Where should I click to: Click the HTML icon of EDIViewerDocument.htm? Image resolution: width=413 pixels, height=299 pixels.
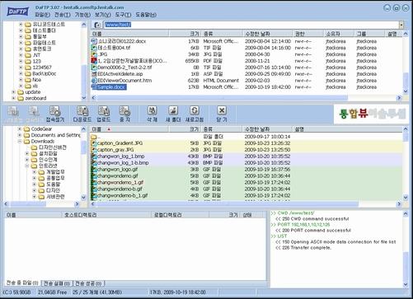(x=94, y=81)
